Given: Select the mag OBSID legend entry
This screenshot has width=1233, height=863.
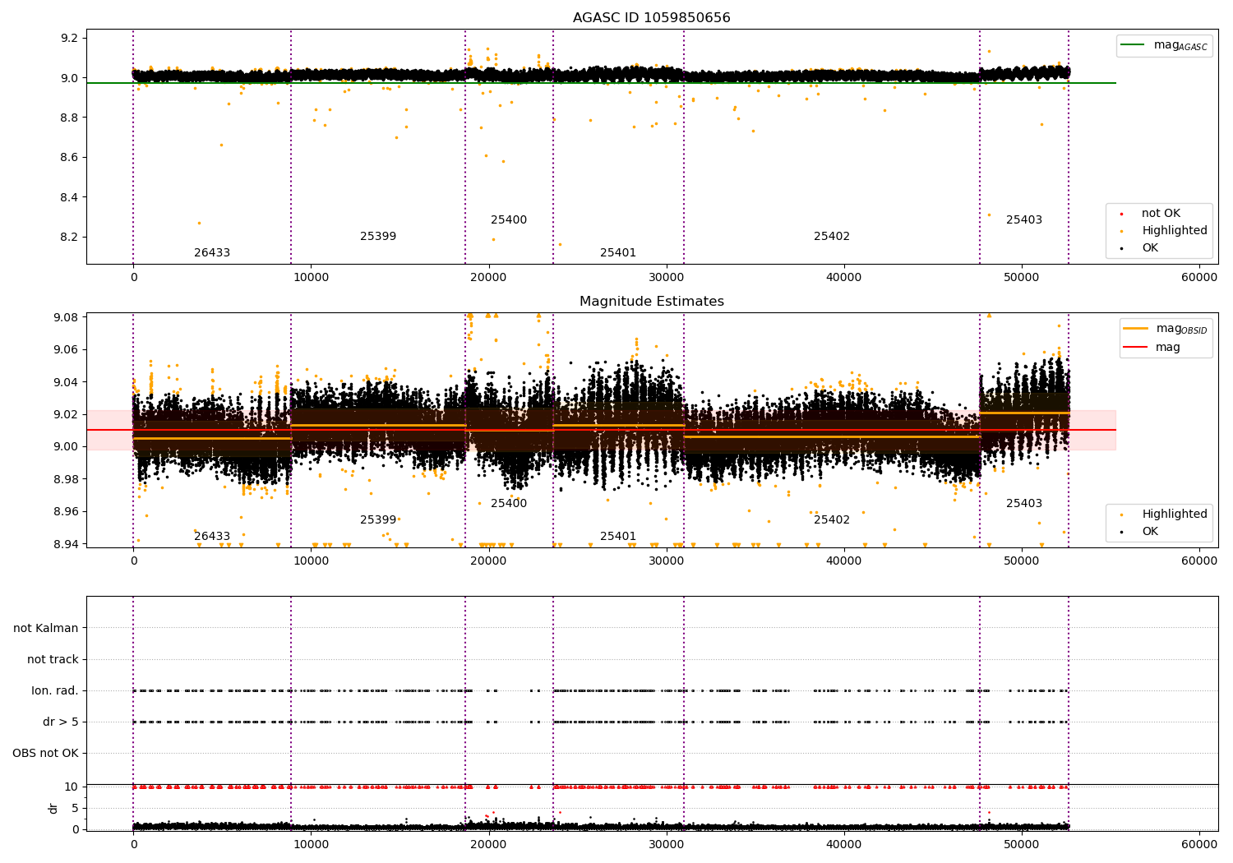Looking at the screenshot, I should (1166, 330).
